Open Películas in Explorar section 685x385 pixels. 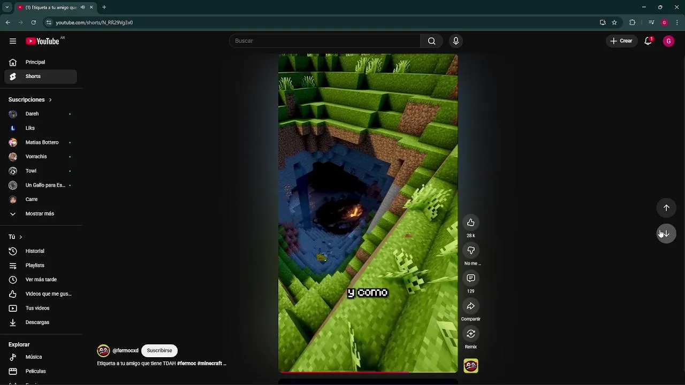tap(41, 371)
